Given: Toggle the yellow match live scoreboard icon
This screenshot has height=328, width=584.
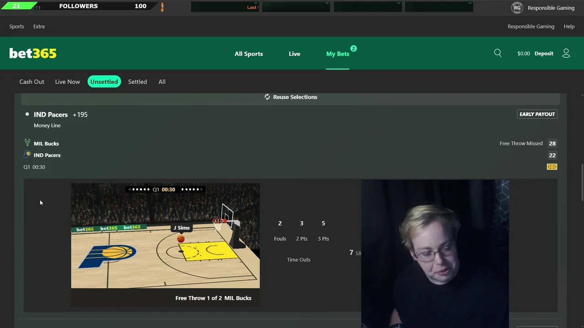Looking at the screenshot, I should [552, 167].
